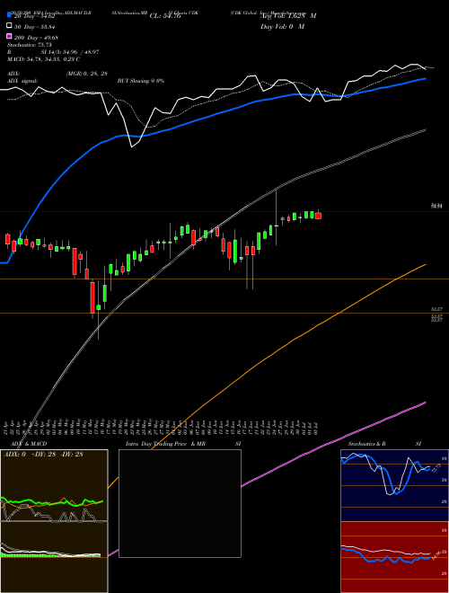Screen dimensions: 449x593
Task: Click the last red candlestick on the chart
Action: tap(318, 216)
